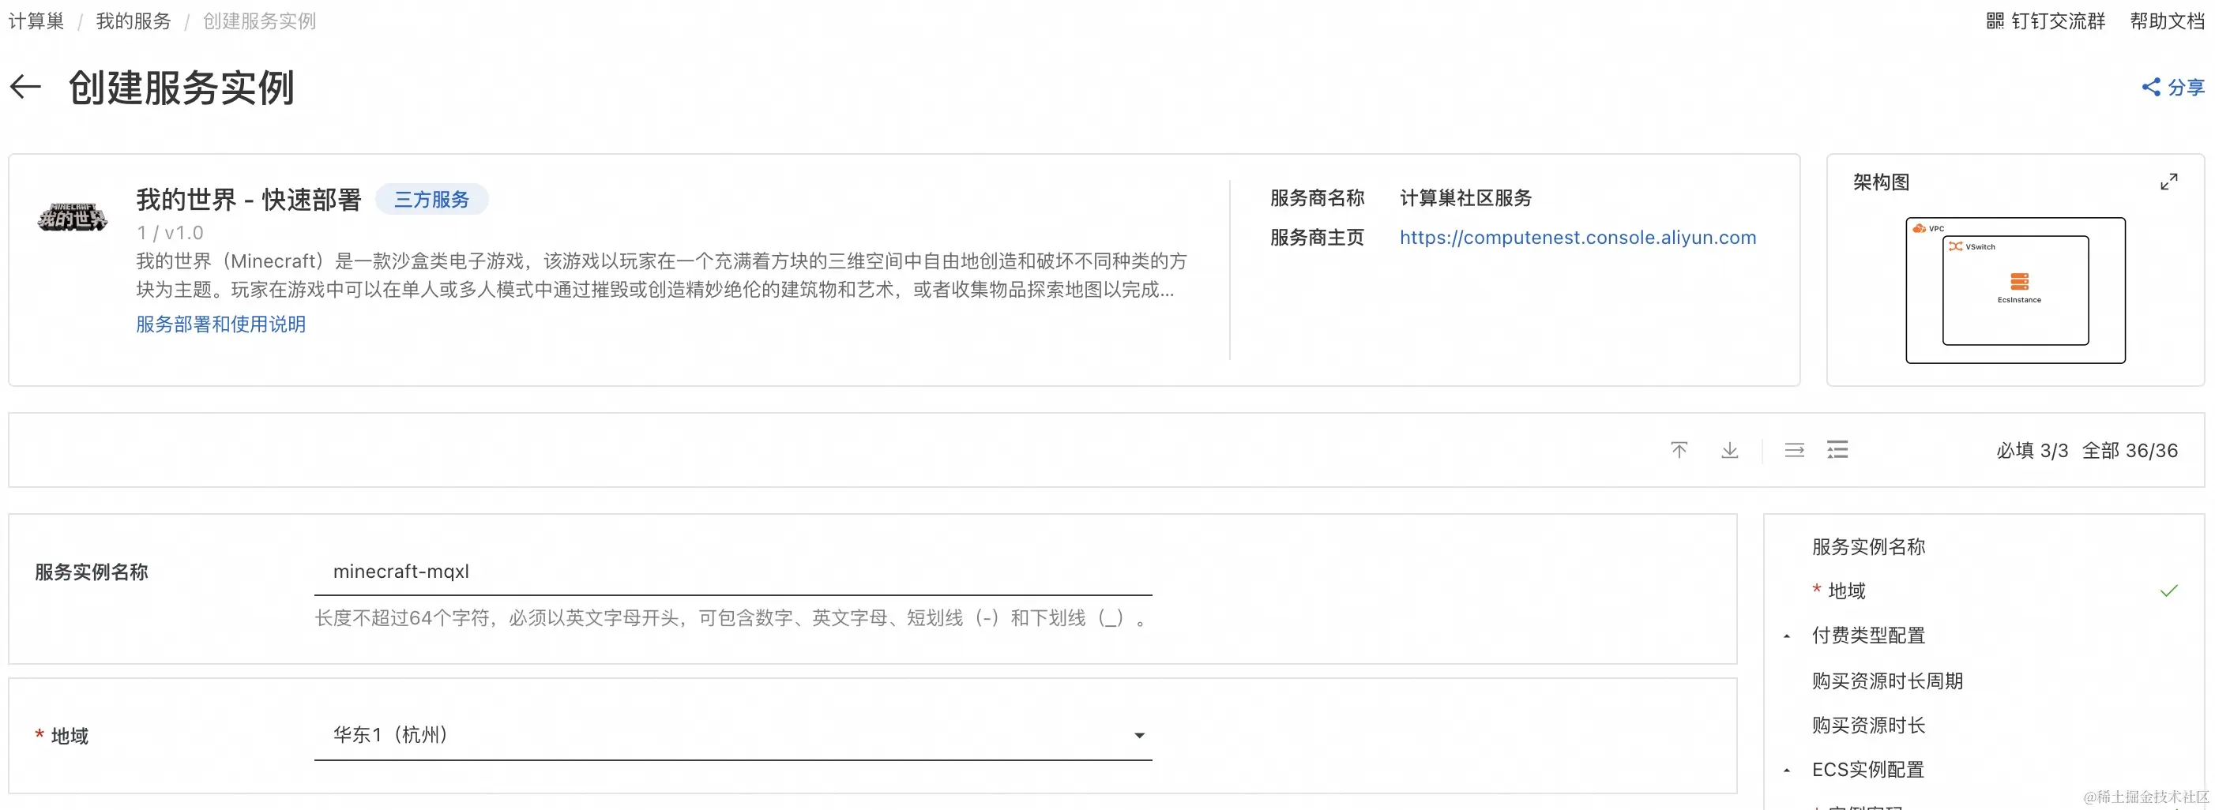Image resolution: width=2215 pixels, height=810 pixels.
Task: Select ECS实例配置 outline label
Action: [1867, 770]
